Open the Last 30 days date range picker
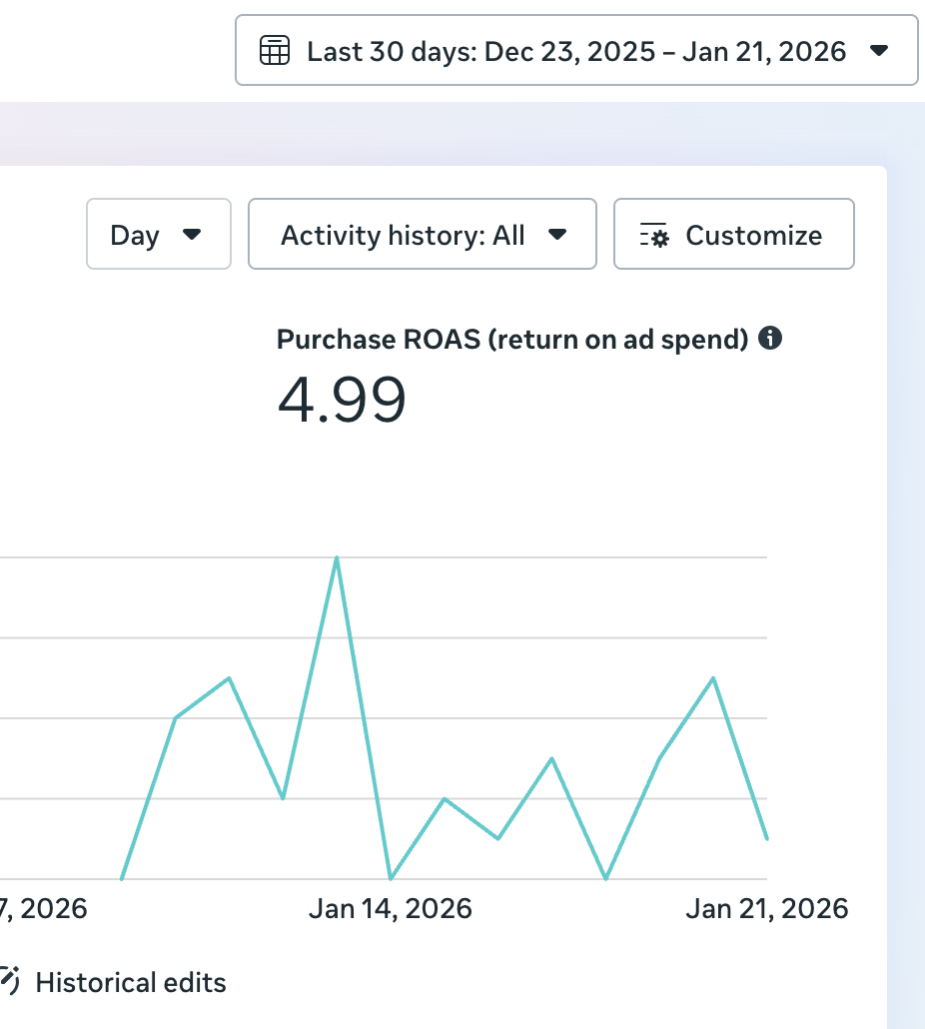The height and width of the screenshot is (1029, 925). pyautogui.click(x=575, y=50)
